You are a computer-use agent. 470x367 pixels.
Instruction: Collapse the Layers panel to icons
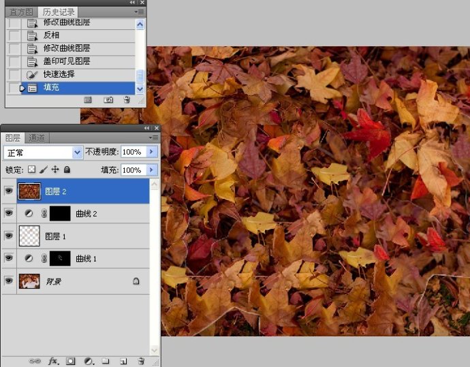tap(146, 128)
